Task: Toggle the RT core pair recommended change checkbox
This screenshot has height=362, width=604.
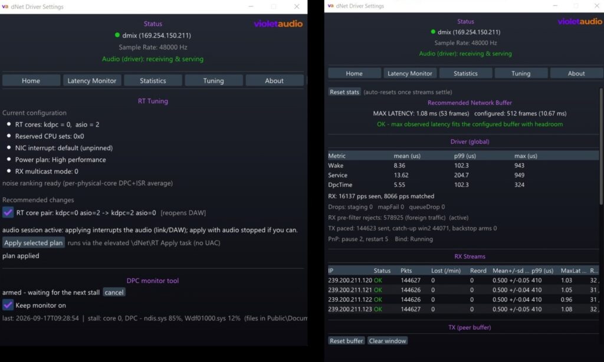Action: [x=8, y=213]
